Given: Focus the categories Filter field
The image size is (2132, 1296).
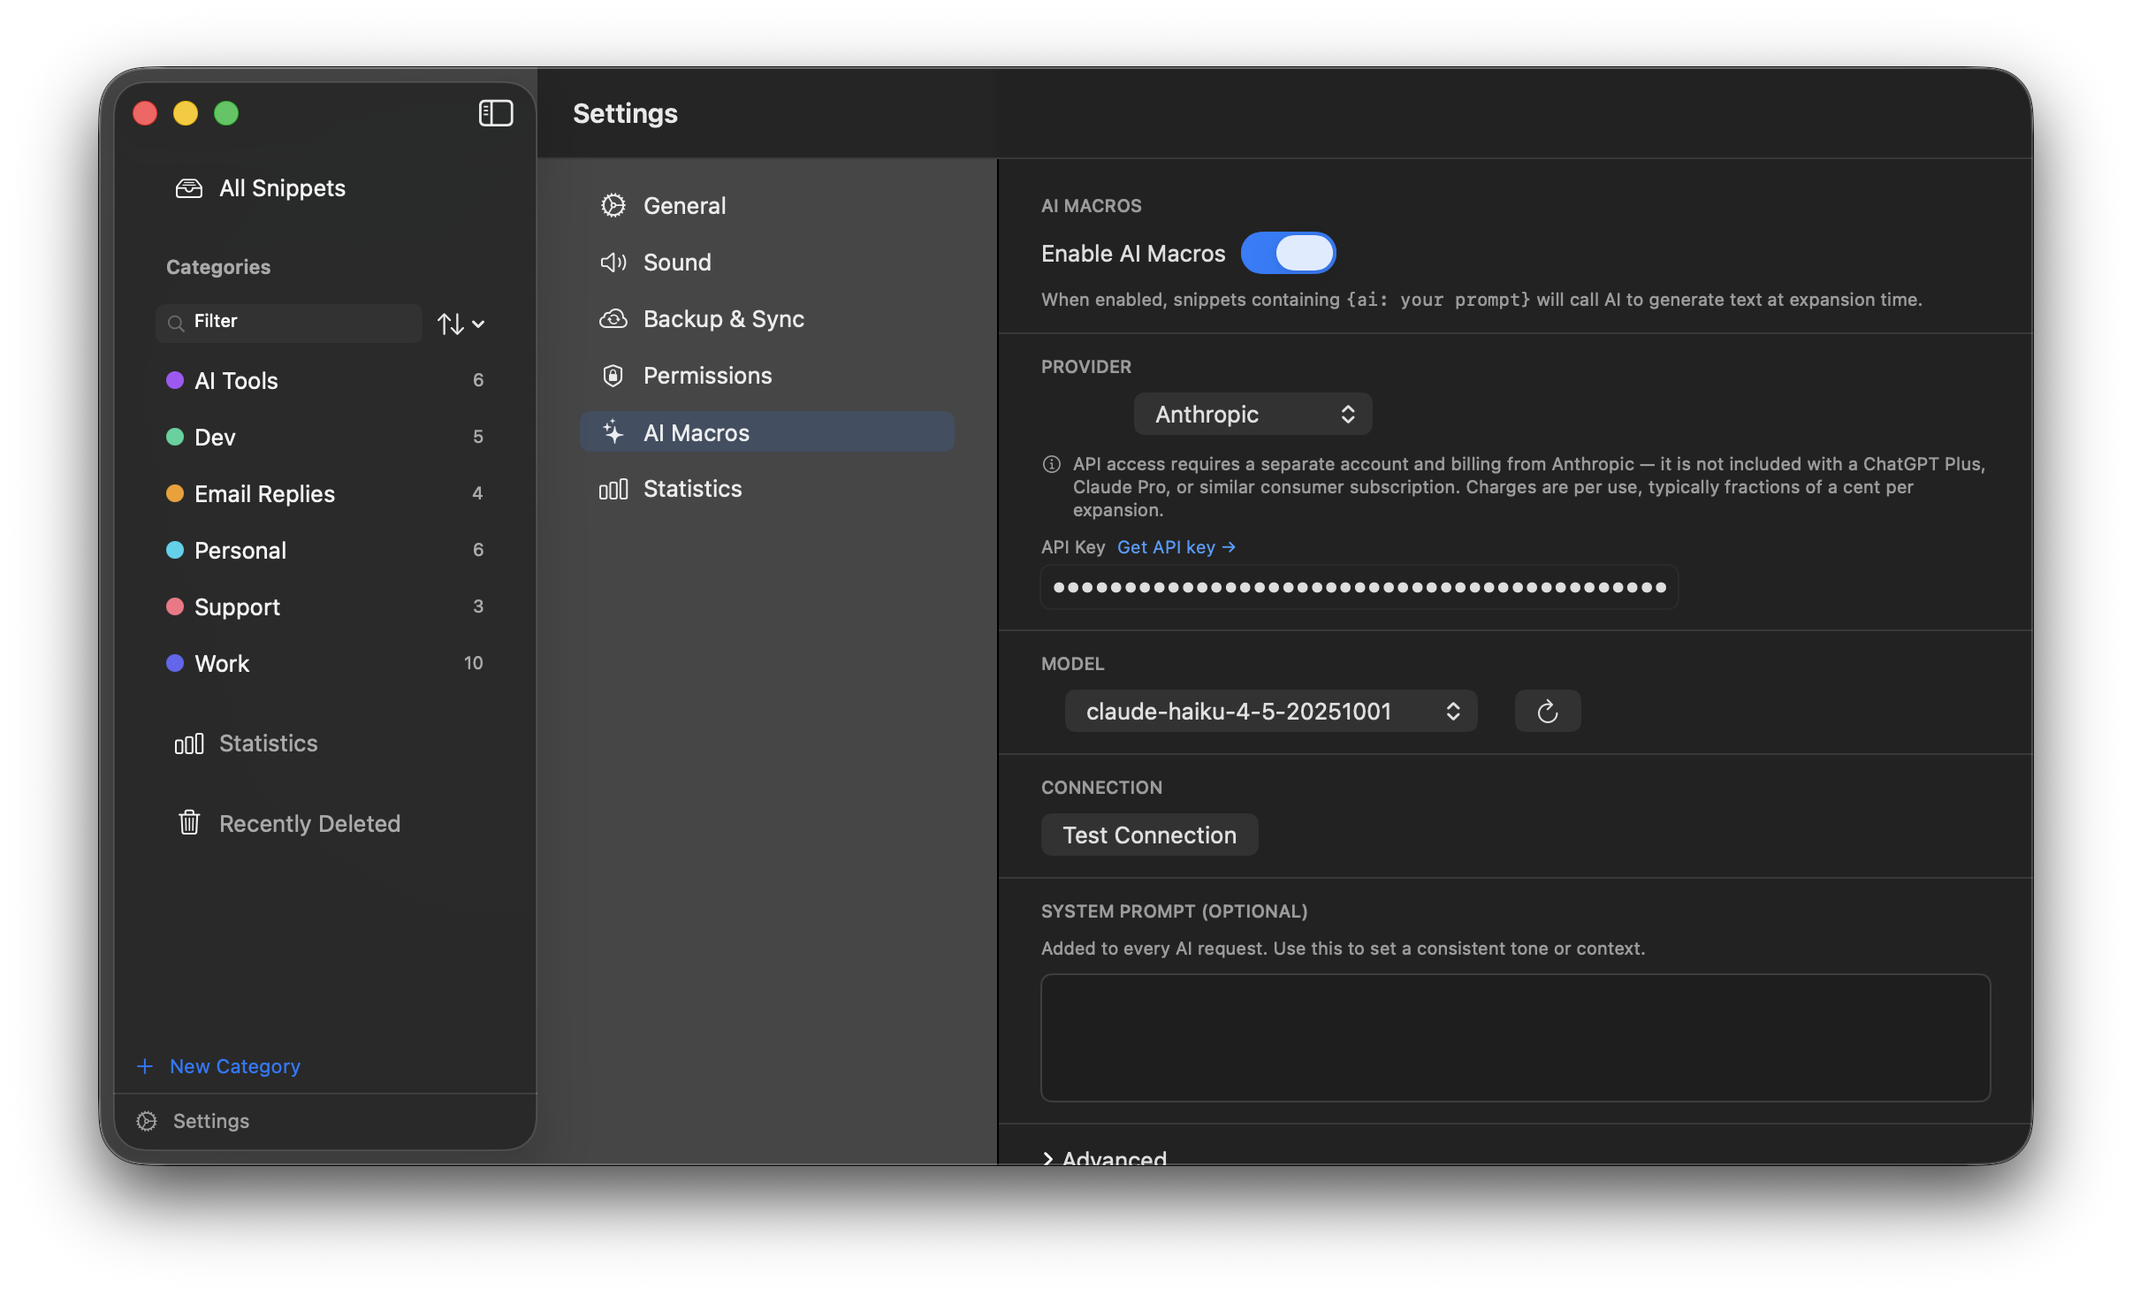Looking at the screenshot, I should (x=288, y=323).
